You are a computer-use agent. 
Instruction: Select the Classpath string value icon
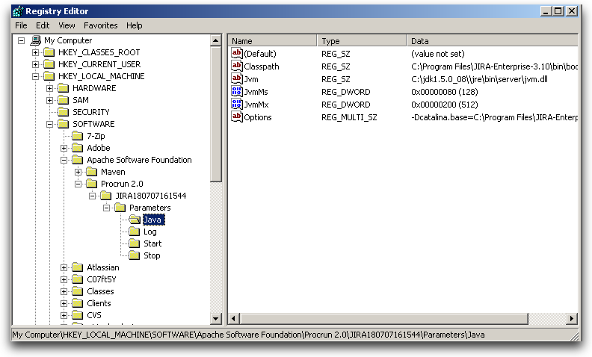(x=237, y=66)
